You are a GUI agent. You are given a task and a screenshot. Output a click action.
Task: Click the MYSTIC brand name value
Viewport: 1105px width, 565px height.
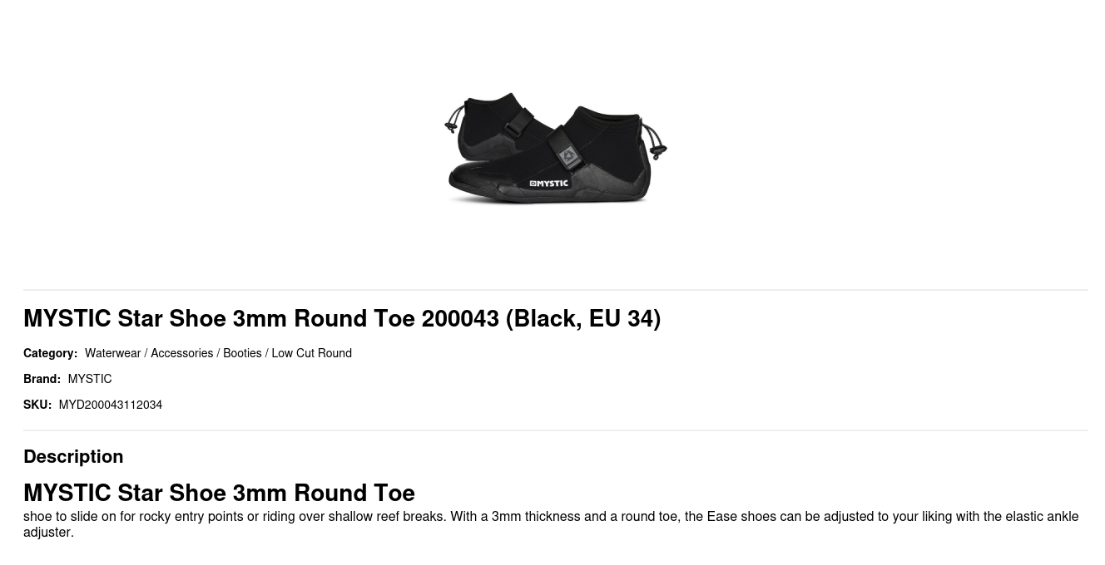click(x=90, y=379)
